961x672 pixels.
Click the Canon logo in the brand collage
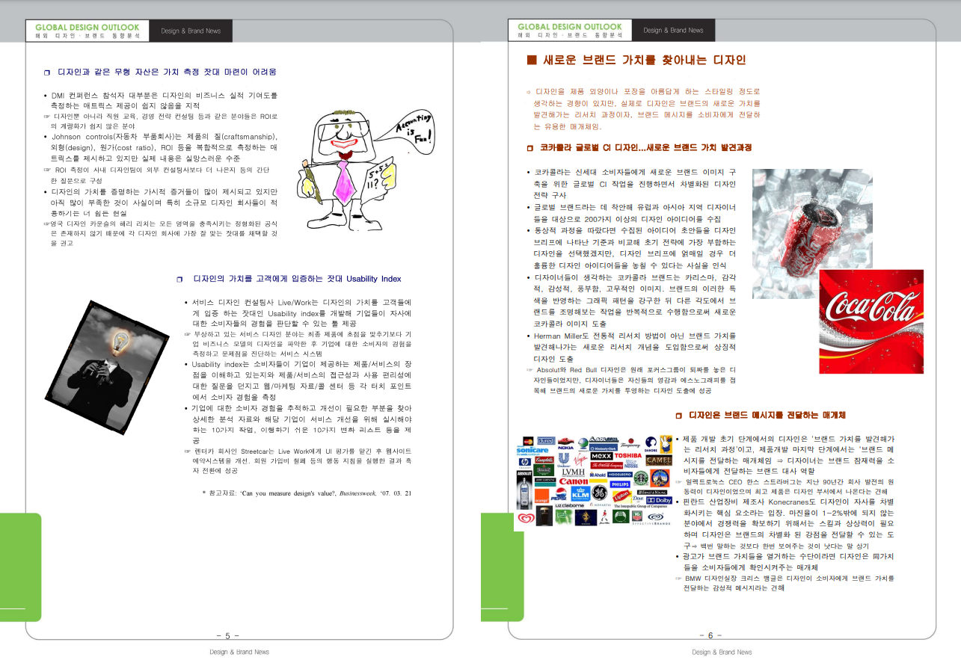[573, 481]
